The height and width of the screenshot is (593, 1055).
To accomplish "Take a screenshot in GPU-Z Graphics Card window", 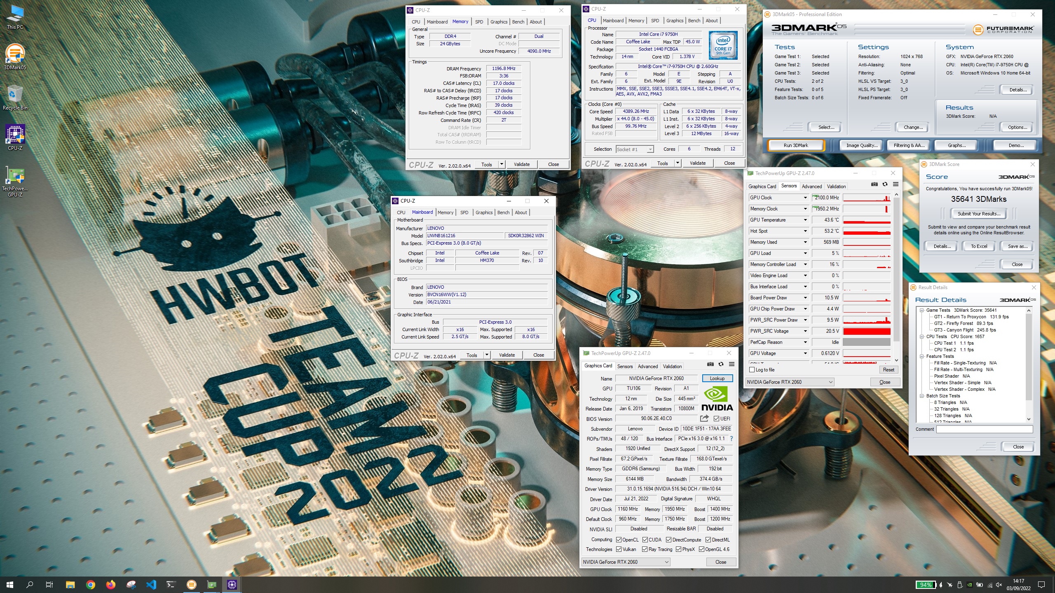I will click(710, 364).
